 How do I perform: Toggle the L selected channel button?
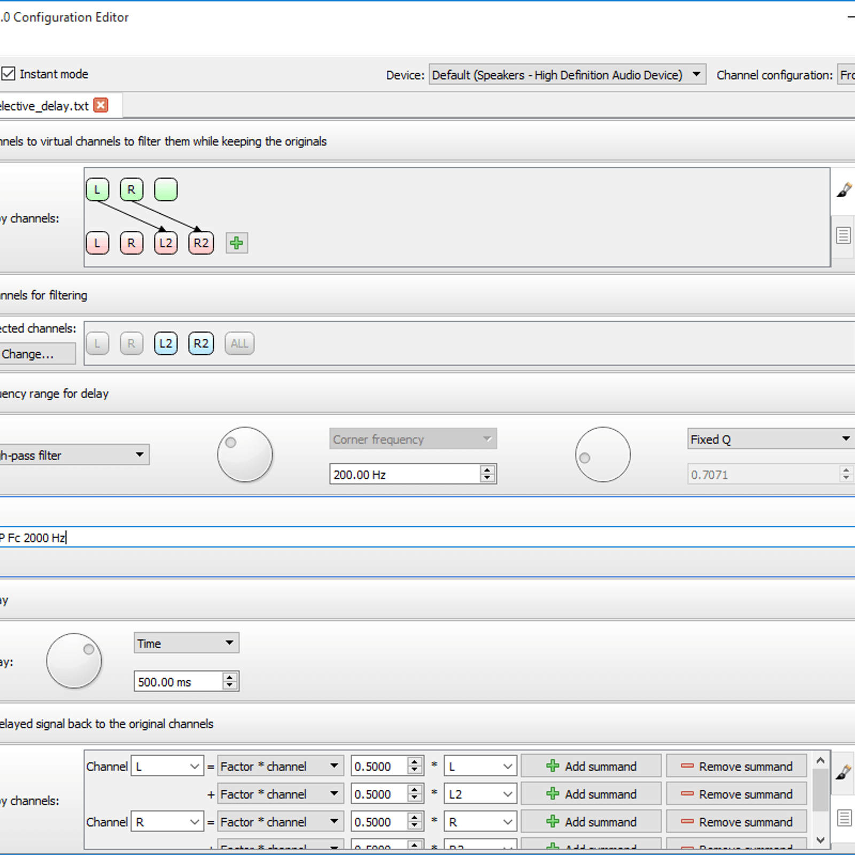coord(97,344)
